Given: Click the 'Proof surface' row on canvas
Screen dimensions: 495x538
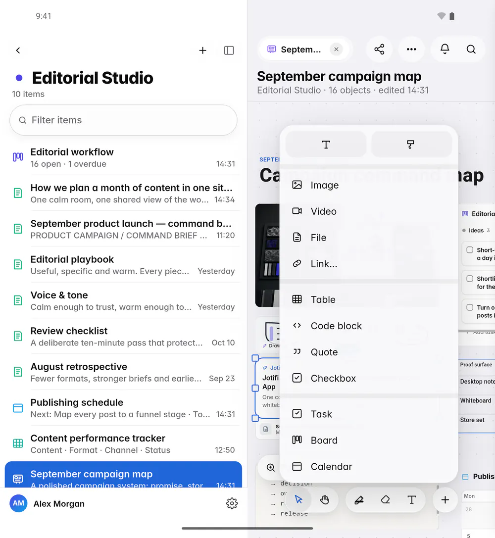Looking at the screenshot, I should coord(477,365).
